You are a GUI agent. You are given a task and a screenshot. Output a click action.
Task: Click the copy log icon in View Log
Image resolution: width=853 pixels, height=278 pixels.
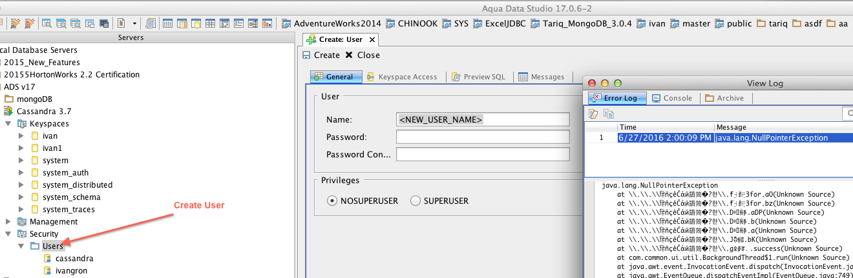click(x=608, y=114)
